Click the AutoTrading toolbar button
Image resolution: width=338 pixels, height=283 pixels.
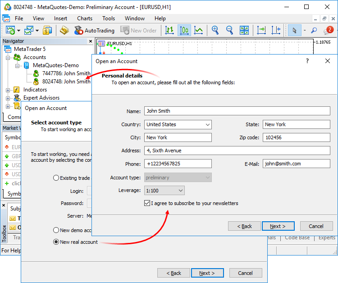pos(94,30)
